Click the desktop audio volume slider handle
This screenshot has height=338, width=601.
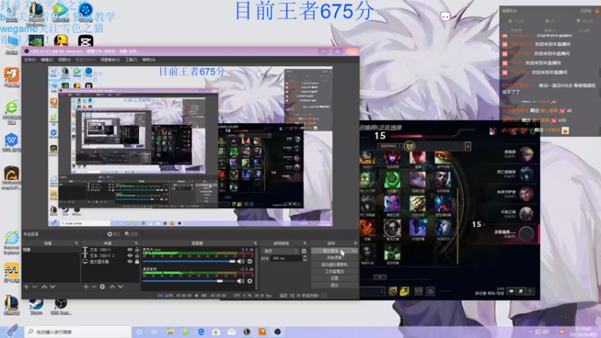coord(219,281)
